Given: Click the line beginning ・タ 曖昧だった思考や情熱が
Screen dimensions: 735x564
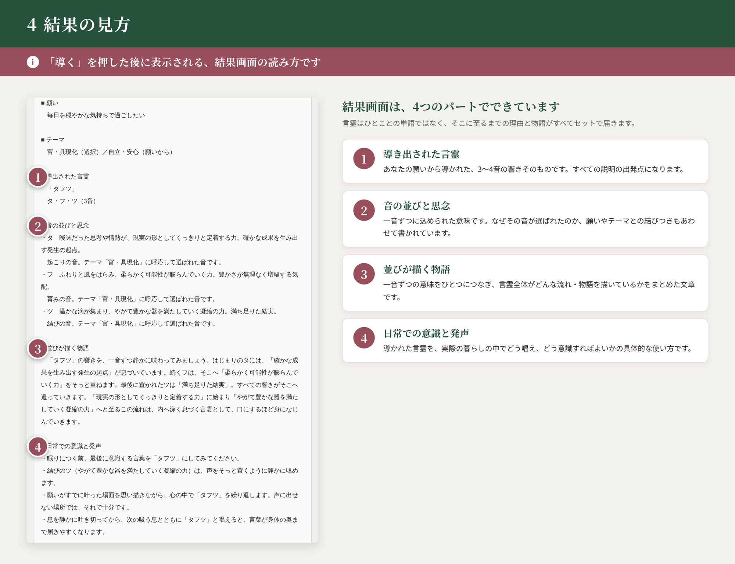Looking at the screenshot, I should [169, 244].
